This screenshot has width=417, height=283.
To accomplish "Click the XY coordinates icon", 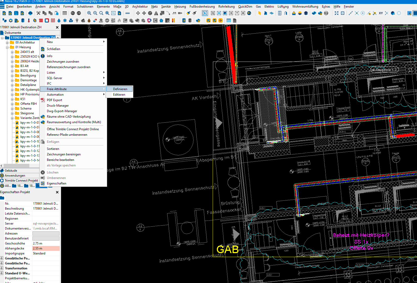I will click(381, 13).
